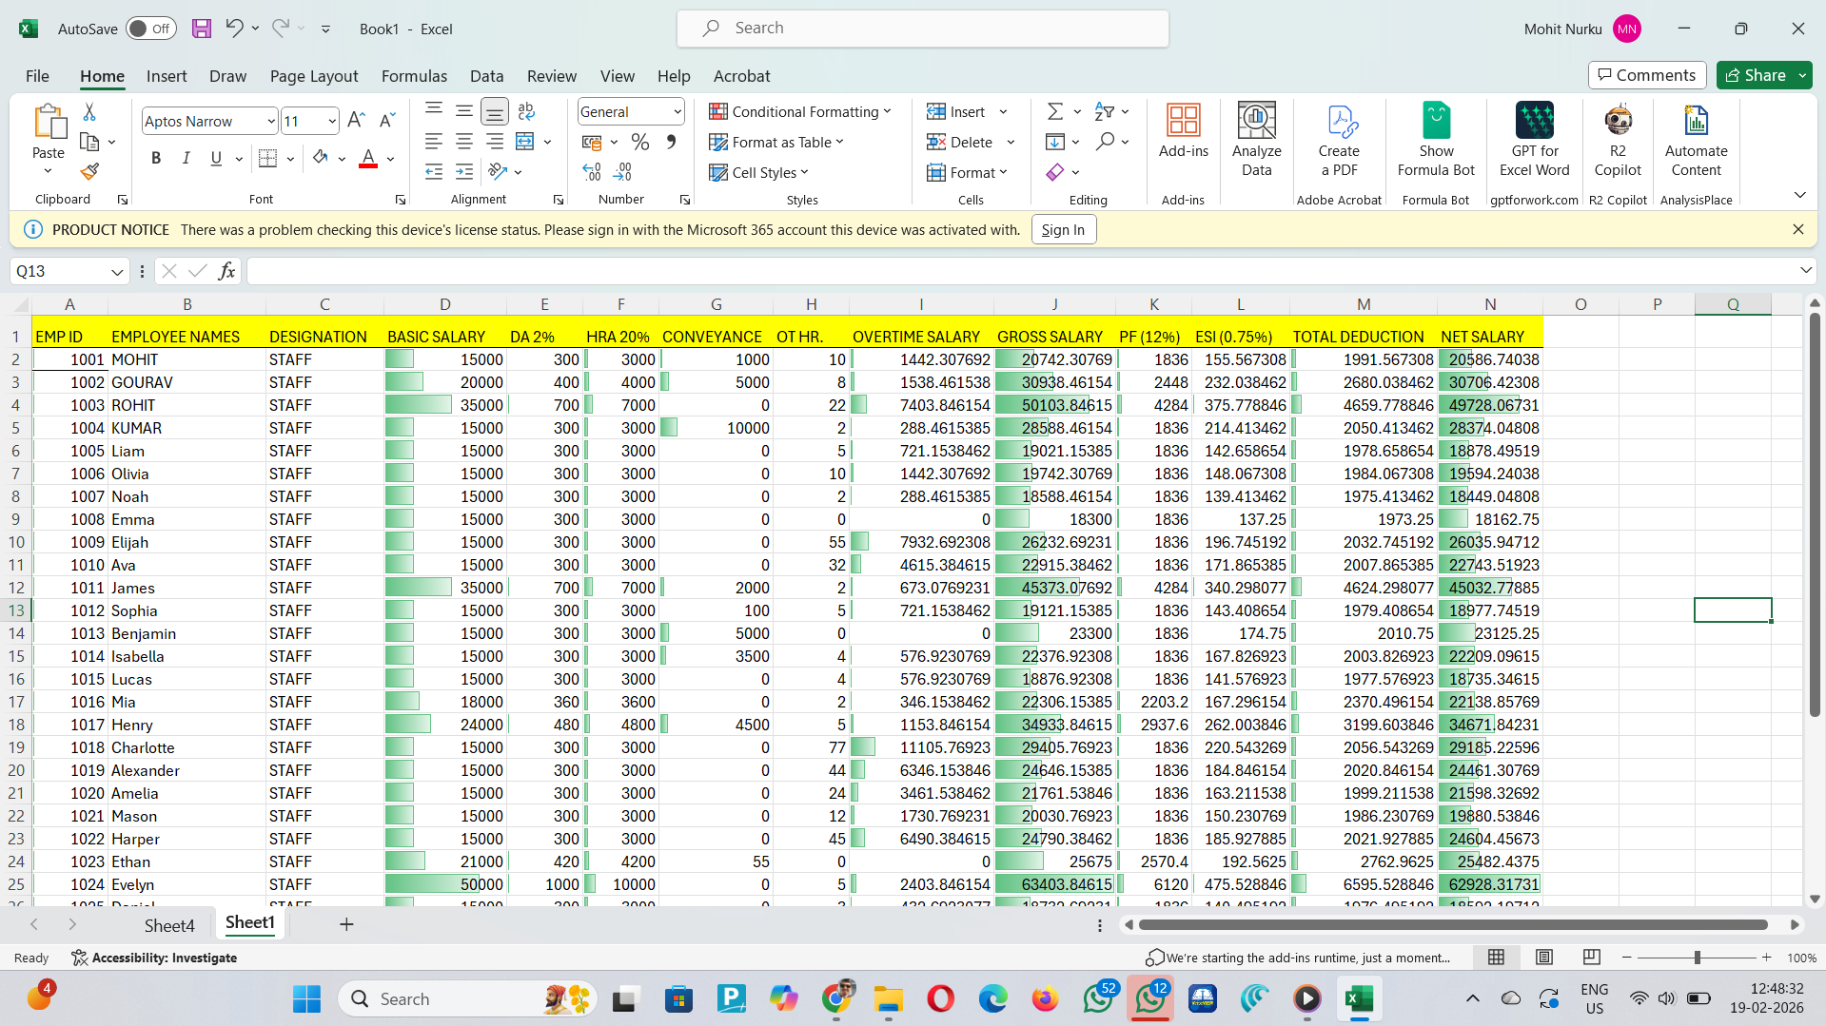
Task: Open the font name dropdown Aptos Narrow
Action: tap(271, 122)
